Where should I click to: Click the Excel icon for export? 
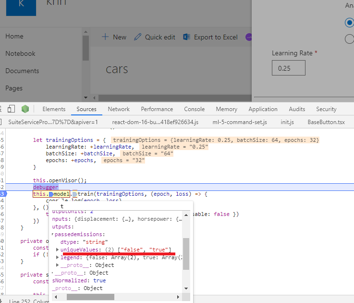(x=186, y=37)
